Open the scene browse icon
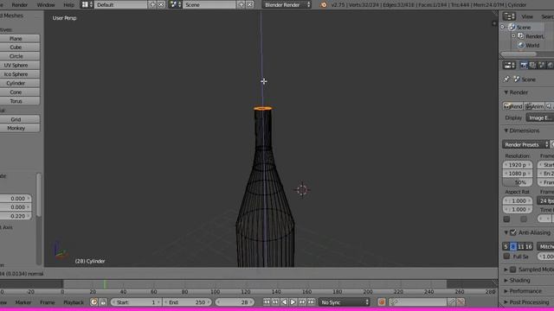This screenshot has width=554, height=311. (175, 4)
